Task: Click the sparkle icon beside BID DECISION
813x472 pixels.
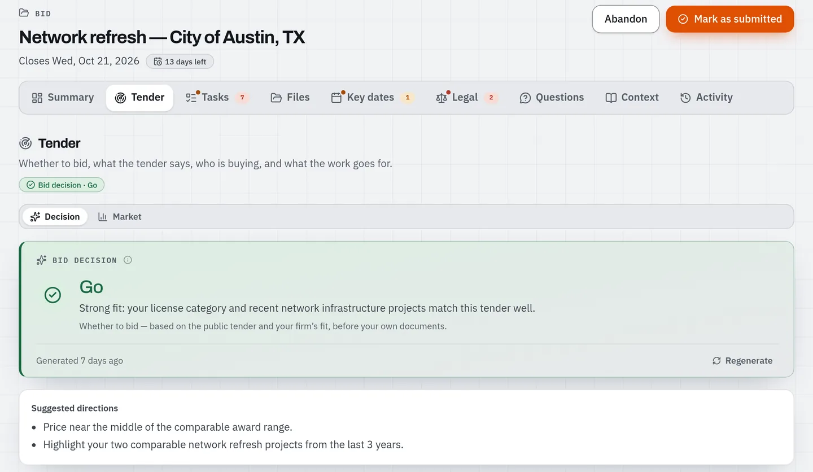Action: coord(41,260)
